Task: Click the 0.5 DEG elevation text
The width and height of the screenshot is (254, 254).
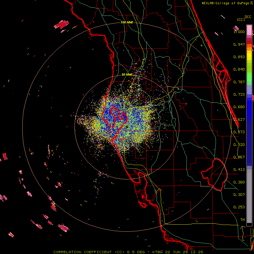Action: pos(136,252)
